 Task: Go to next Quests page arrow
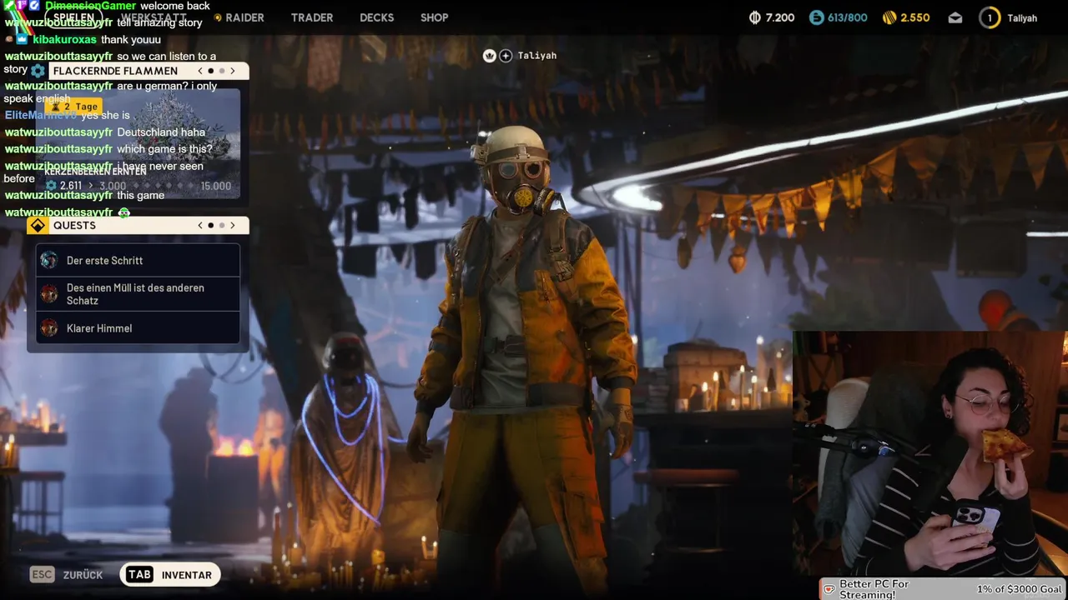[x=233, y=226]
